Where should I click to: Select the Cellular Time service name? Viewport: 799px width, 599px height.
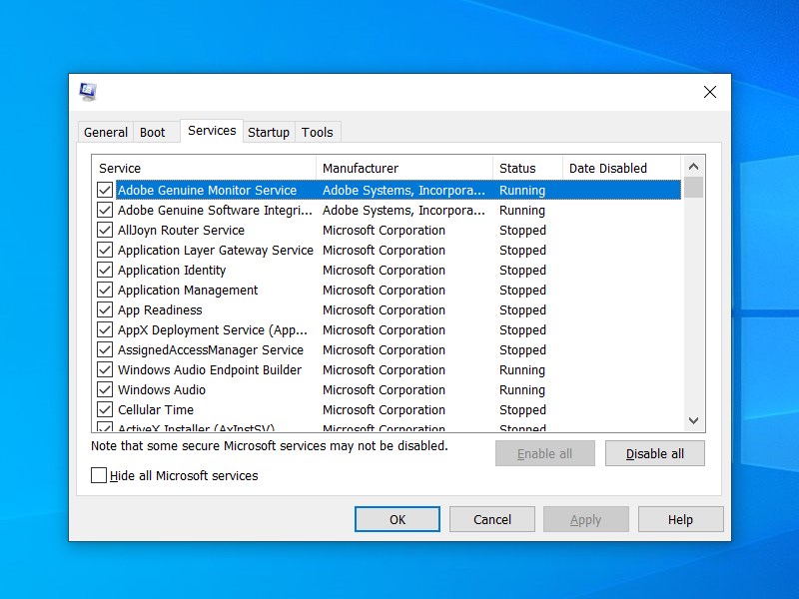tap(156, 409)
